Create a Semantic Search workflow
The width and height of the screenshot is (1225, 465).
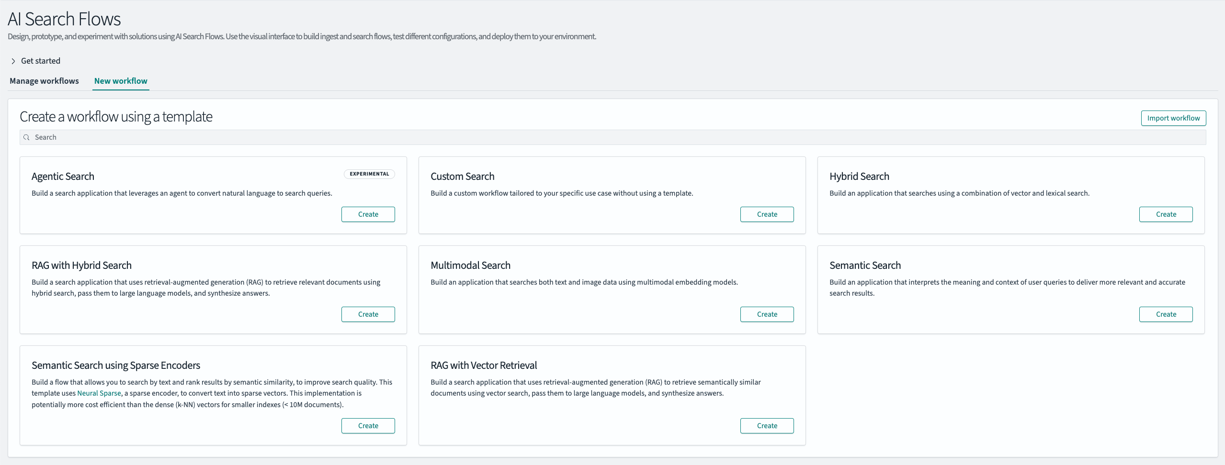[1166, 314]
